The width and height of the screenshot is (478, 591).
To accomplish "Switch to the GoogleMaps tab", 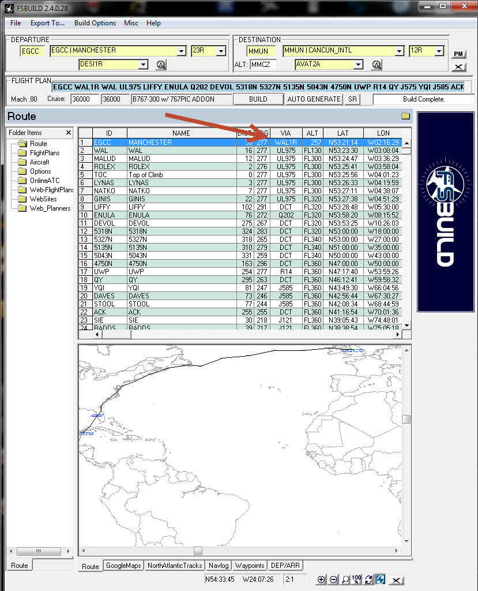I will coord(123,566).
